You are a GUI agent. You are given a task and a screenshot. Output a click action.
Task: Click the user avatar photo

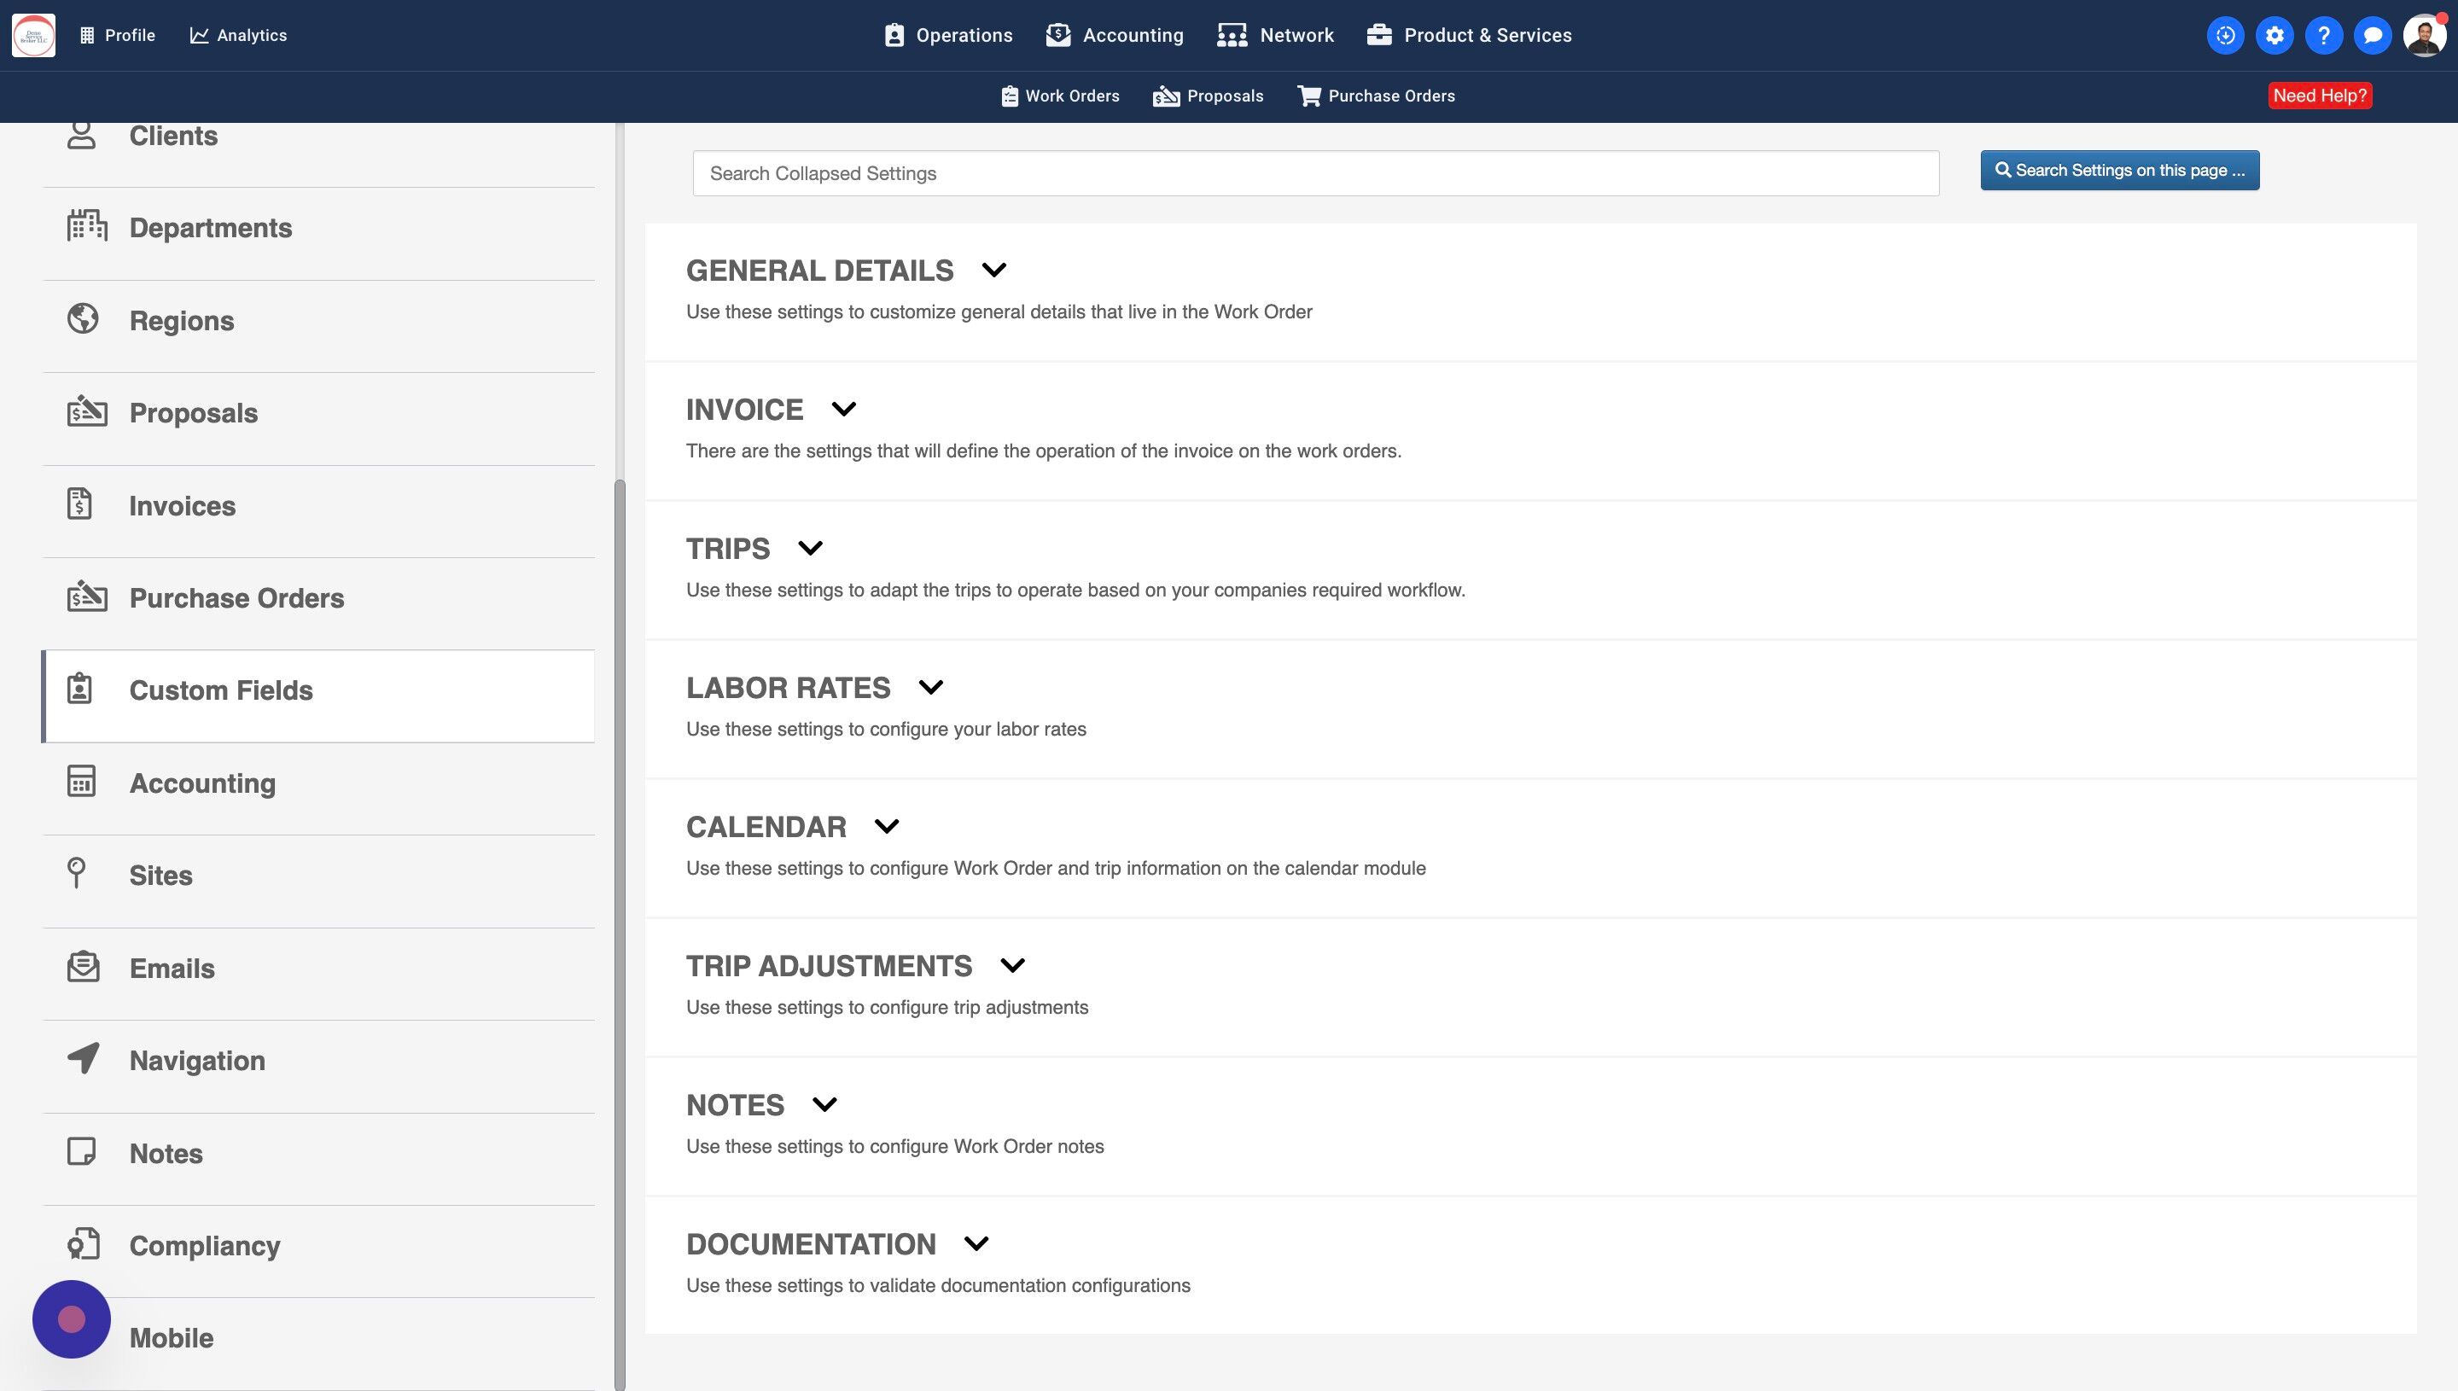click(x=2424, y=35)
